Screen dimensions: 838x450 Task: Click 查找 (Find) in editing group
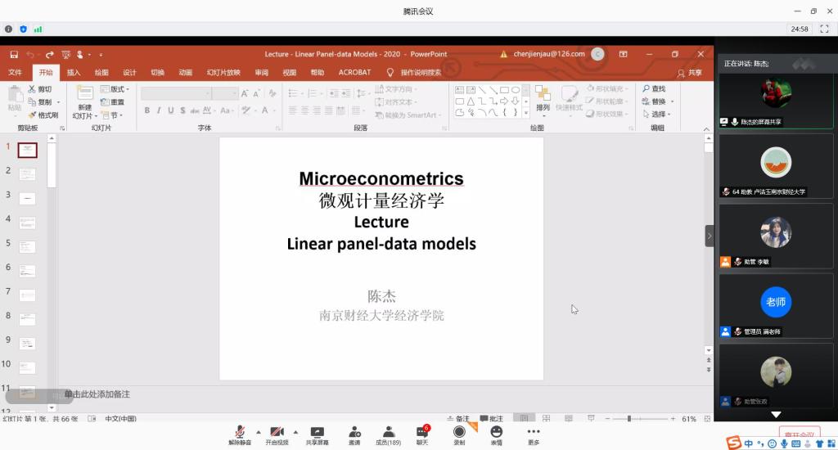654,89
